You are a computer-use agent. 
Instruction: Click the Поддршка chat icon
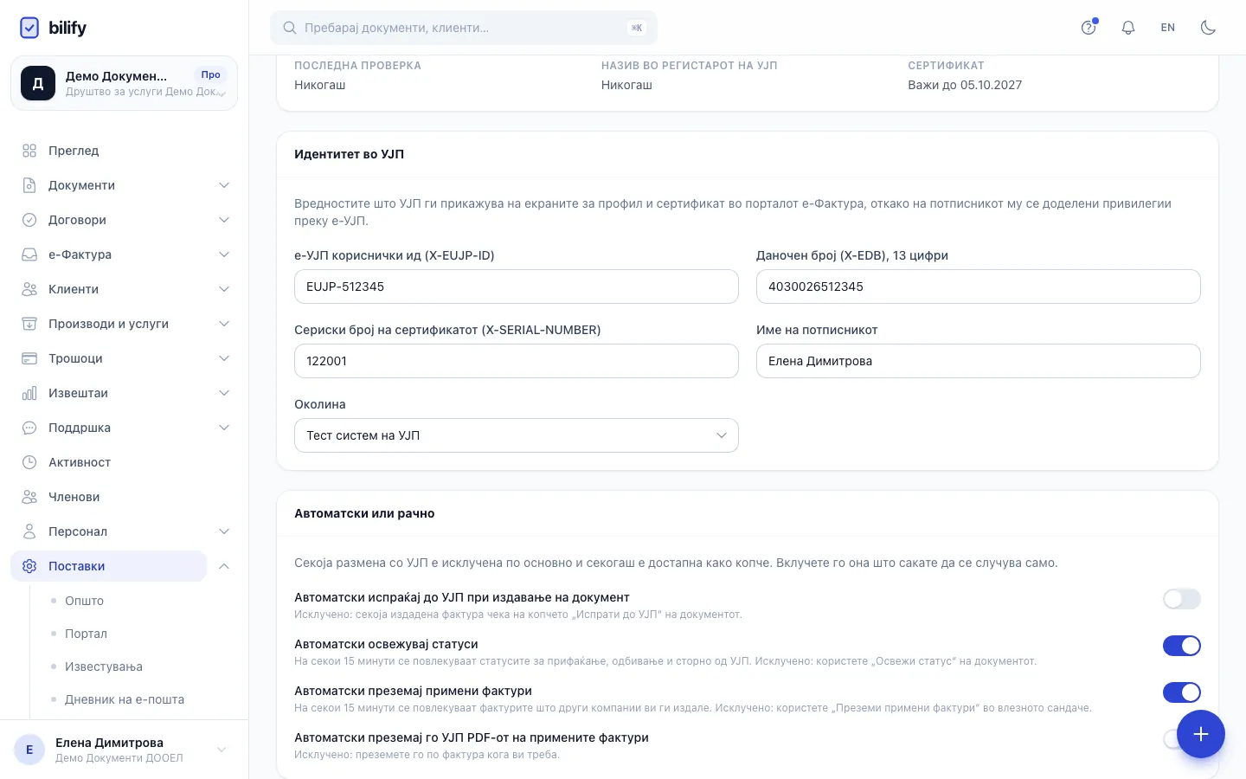29,428
